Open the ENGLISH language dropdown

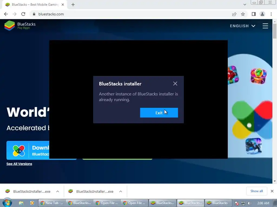click(243, 26)
